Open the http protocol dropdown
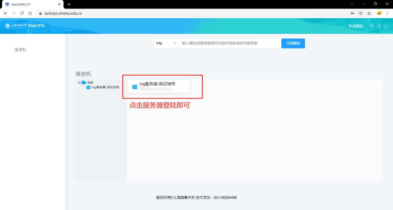Viewport: 393px width, 210px height. point(166,43)
